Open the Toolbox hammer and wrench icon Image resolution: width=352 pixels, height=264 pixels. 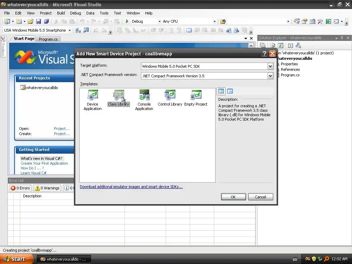coord(320,21)
